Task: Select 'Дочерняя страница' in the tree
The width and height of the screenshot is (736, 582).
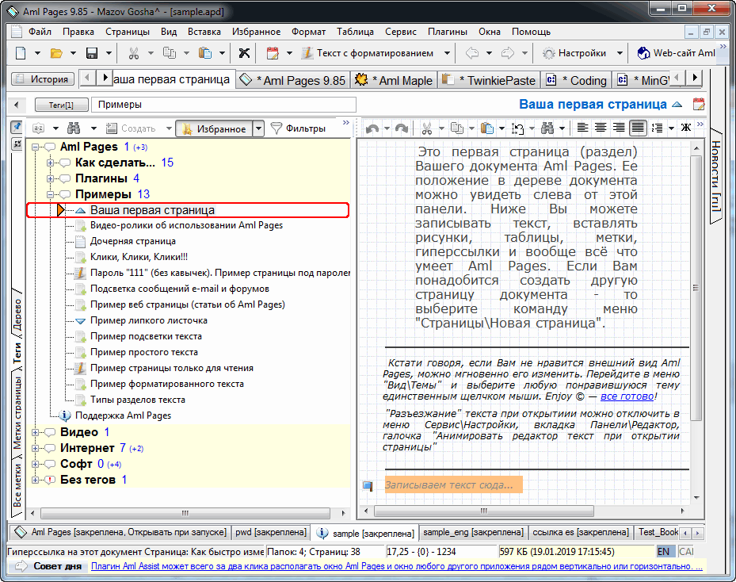Action: click(133, 241)
